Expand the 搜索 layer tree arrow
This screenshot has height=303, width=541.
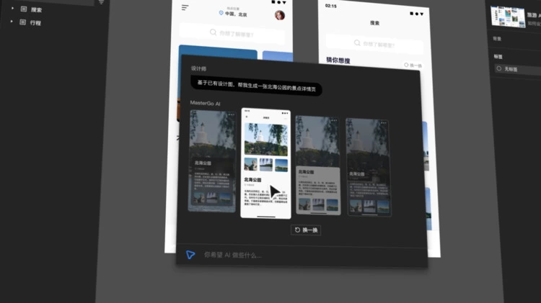pyautogui.click(x=12, y=9)
